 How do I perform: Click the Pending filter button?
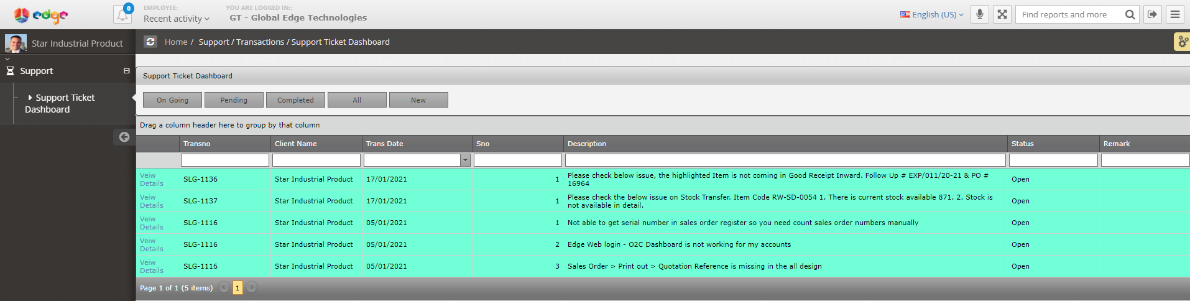[234, 100]
